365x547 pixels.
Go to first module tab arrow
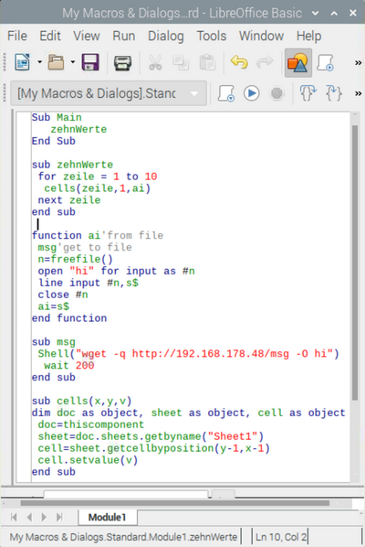(x=14, y=517)
